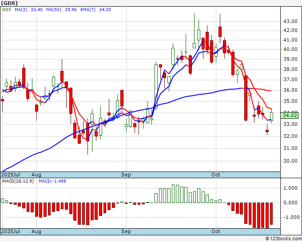The width and height of the screenshot is (302, 242).
Task: Select the MACD:-1.498 value readout
Action: pyautogui.click(x=52, y=181)
